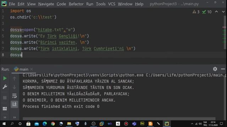
Task: Go to previous highlighted error arrow
Action: 216,12
